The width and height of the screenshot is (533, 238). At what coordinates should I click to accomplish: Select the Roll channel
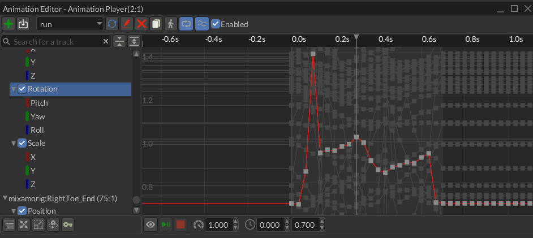click(x=37, y=130)
